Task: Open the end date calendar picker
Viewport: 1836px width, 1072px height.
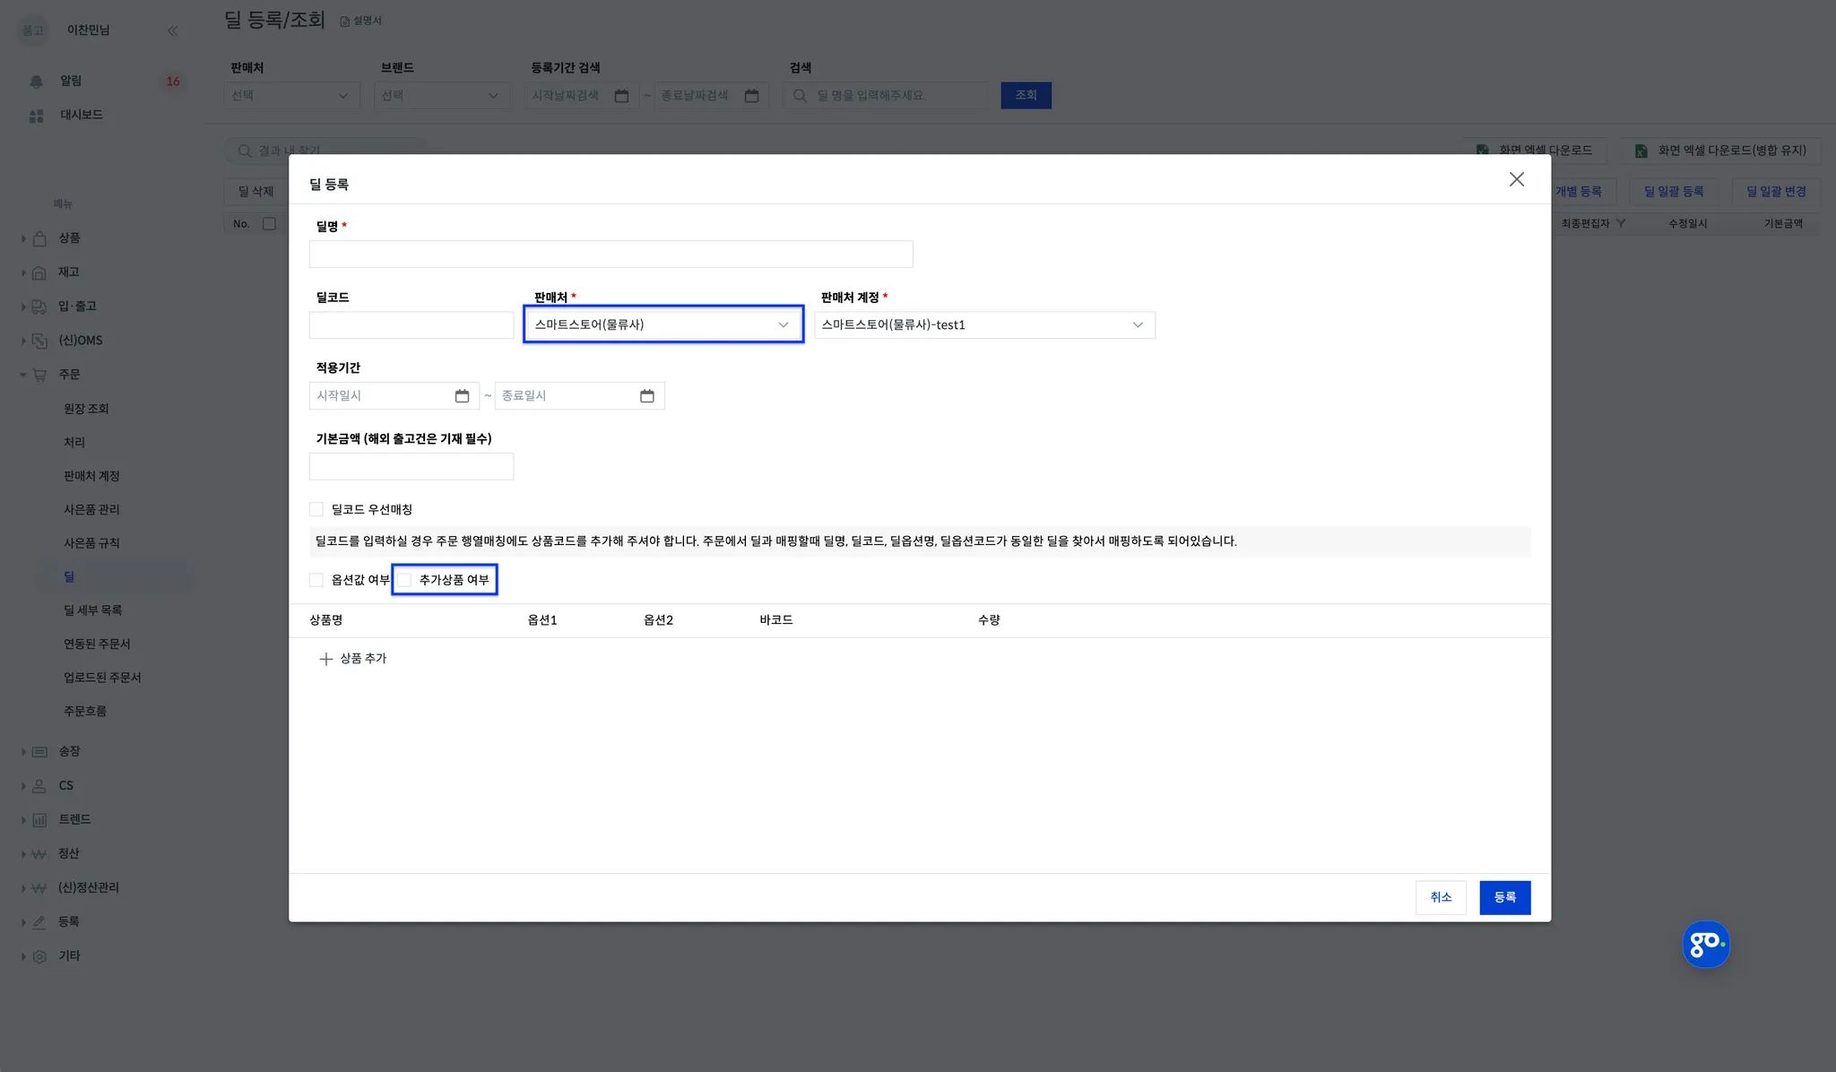Action: pyautogui.click(x=646, y=396)
